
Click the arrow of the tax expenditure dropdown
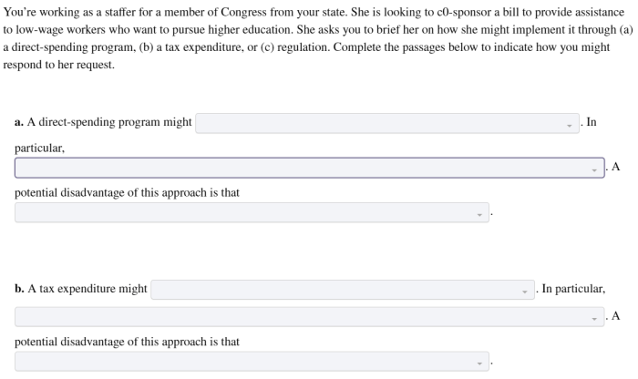(526, 291)
